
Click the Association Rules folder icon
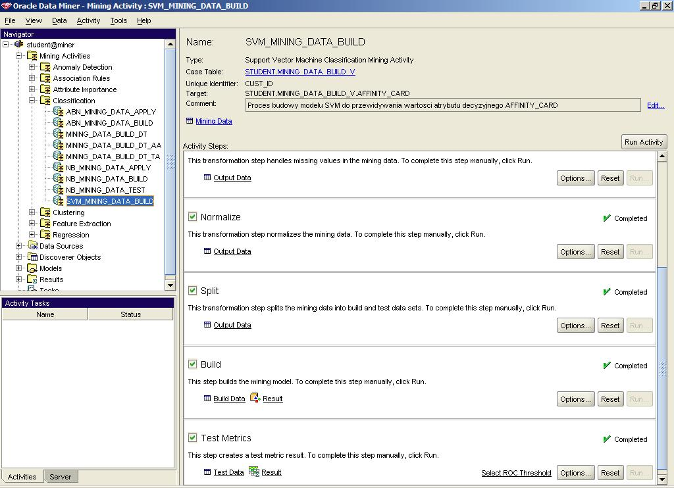pos(45,78)
